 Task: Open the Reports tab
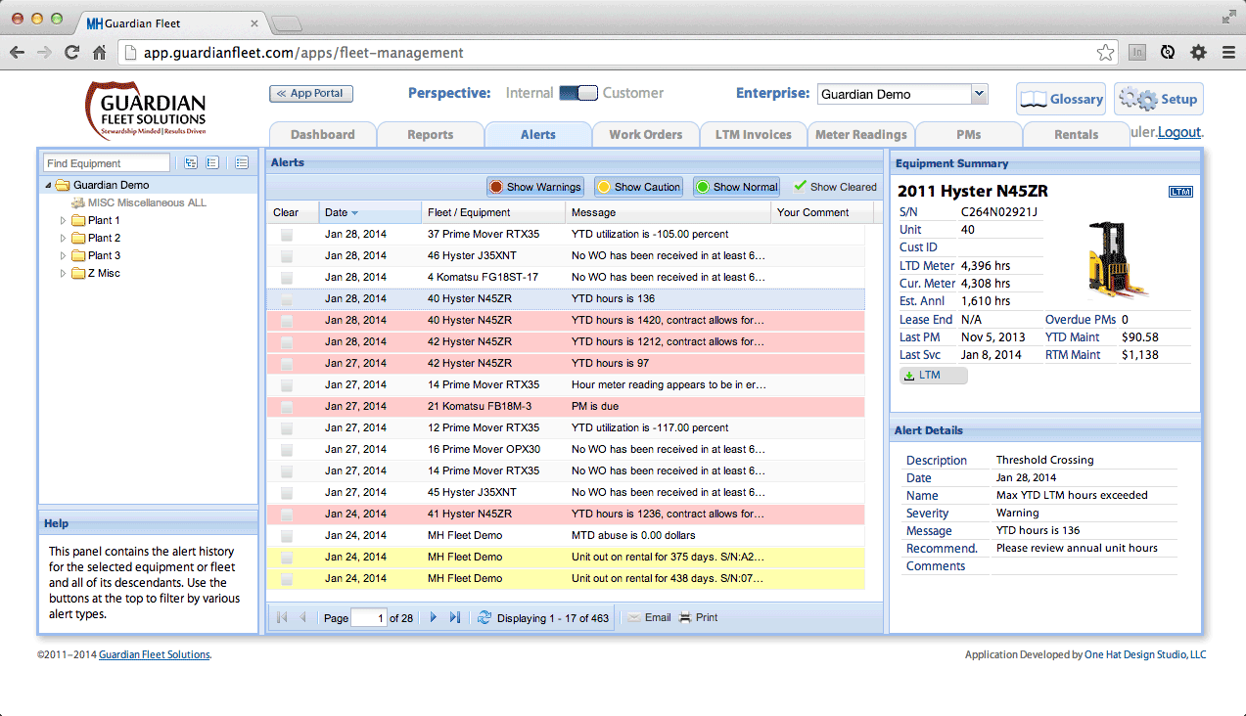coord(431,134)
